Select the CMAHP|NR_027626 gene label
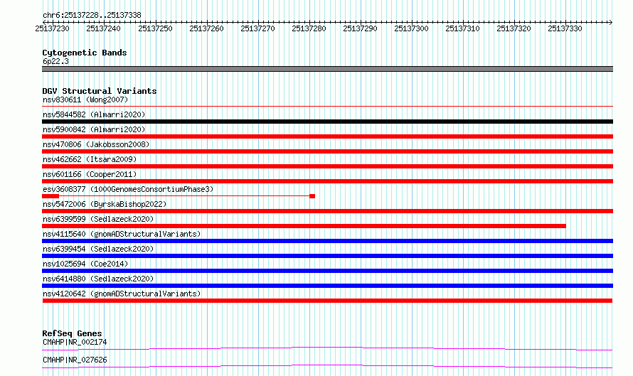This screenshot has height=376, width=633. (75, 360)
